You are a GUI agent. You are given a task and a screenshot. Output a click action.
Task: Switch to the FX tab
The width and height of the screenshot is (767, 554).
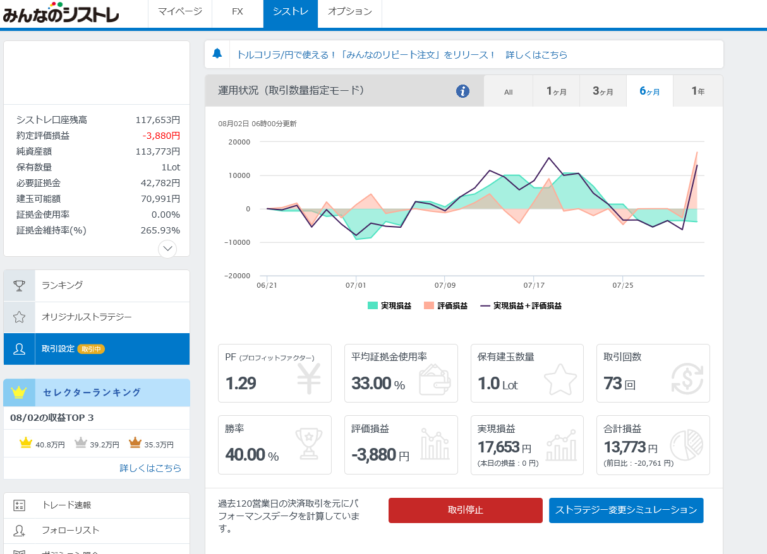[x=238, y=12]
